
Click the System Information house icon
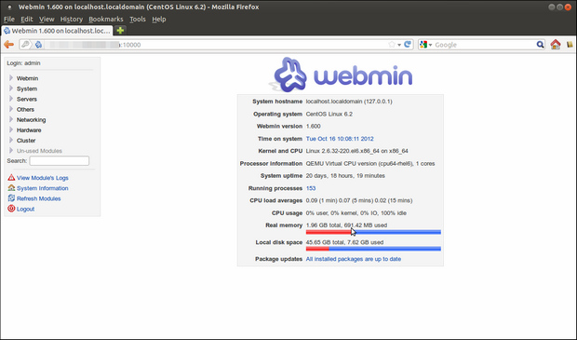[11, 188]
